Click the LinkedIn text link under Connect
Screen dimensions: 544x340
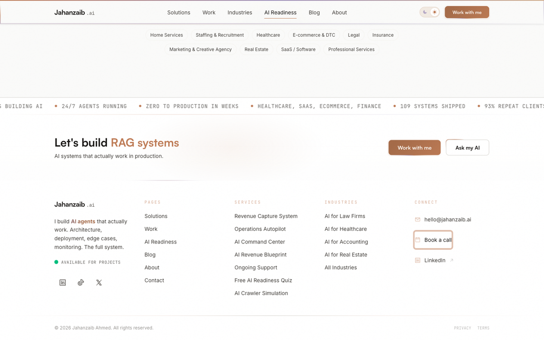[x=435, y=260]
